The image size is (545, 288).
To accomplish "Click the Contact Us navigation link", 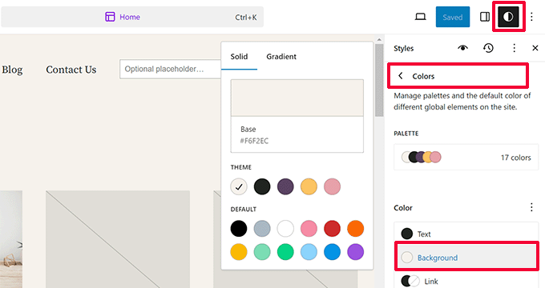I will click(71, 70).
